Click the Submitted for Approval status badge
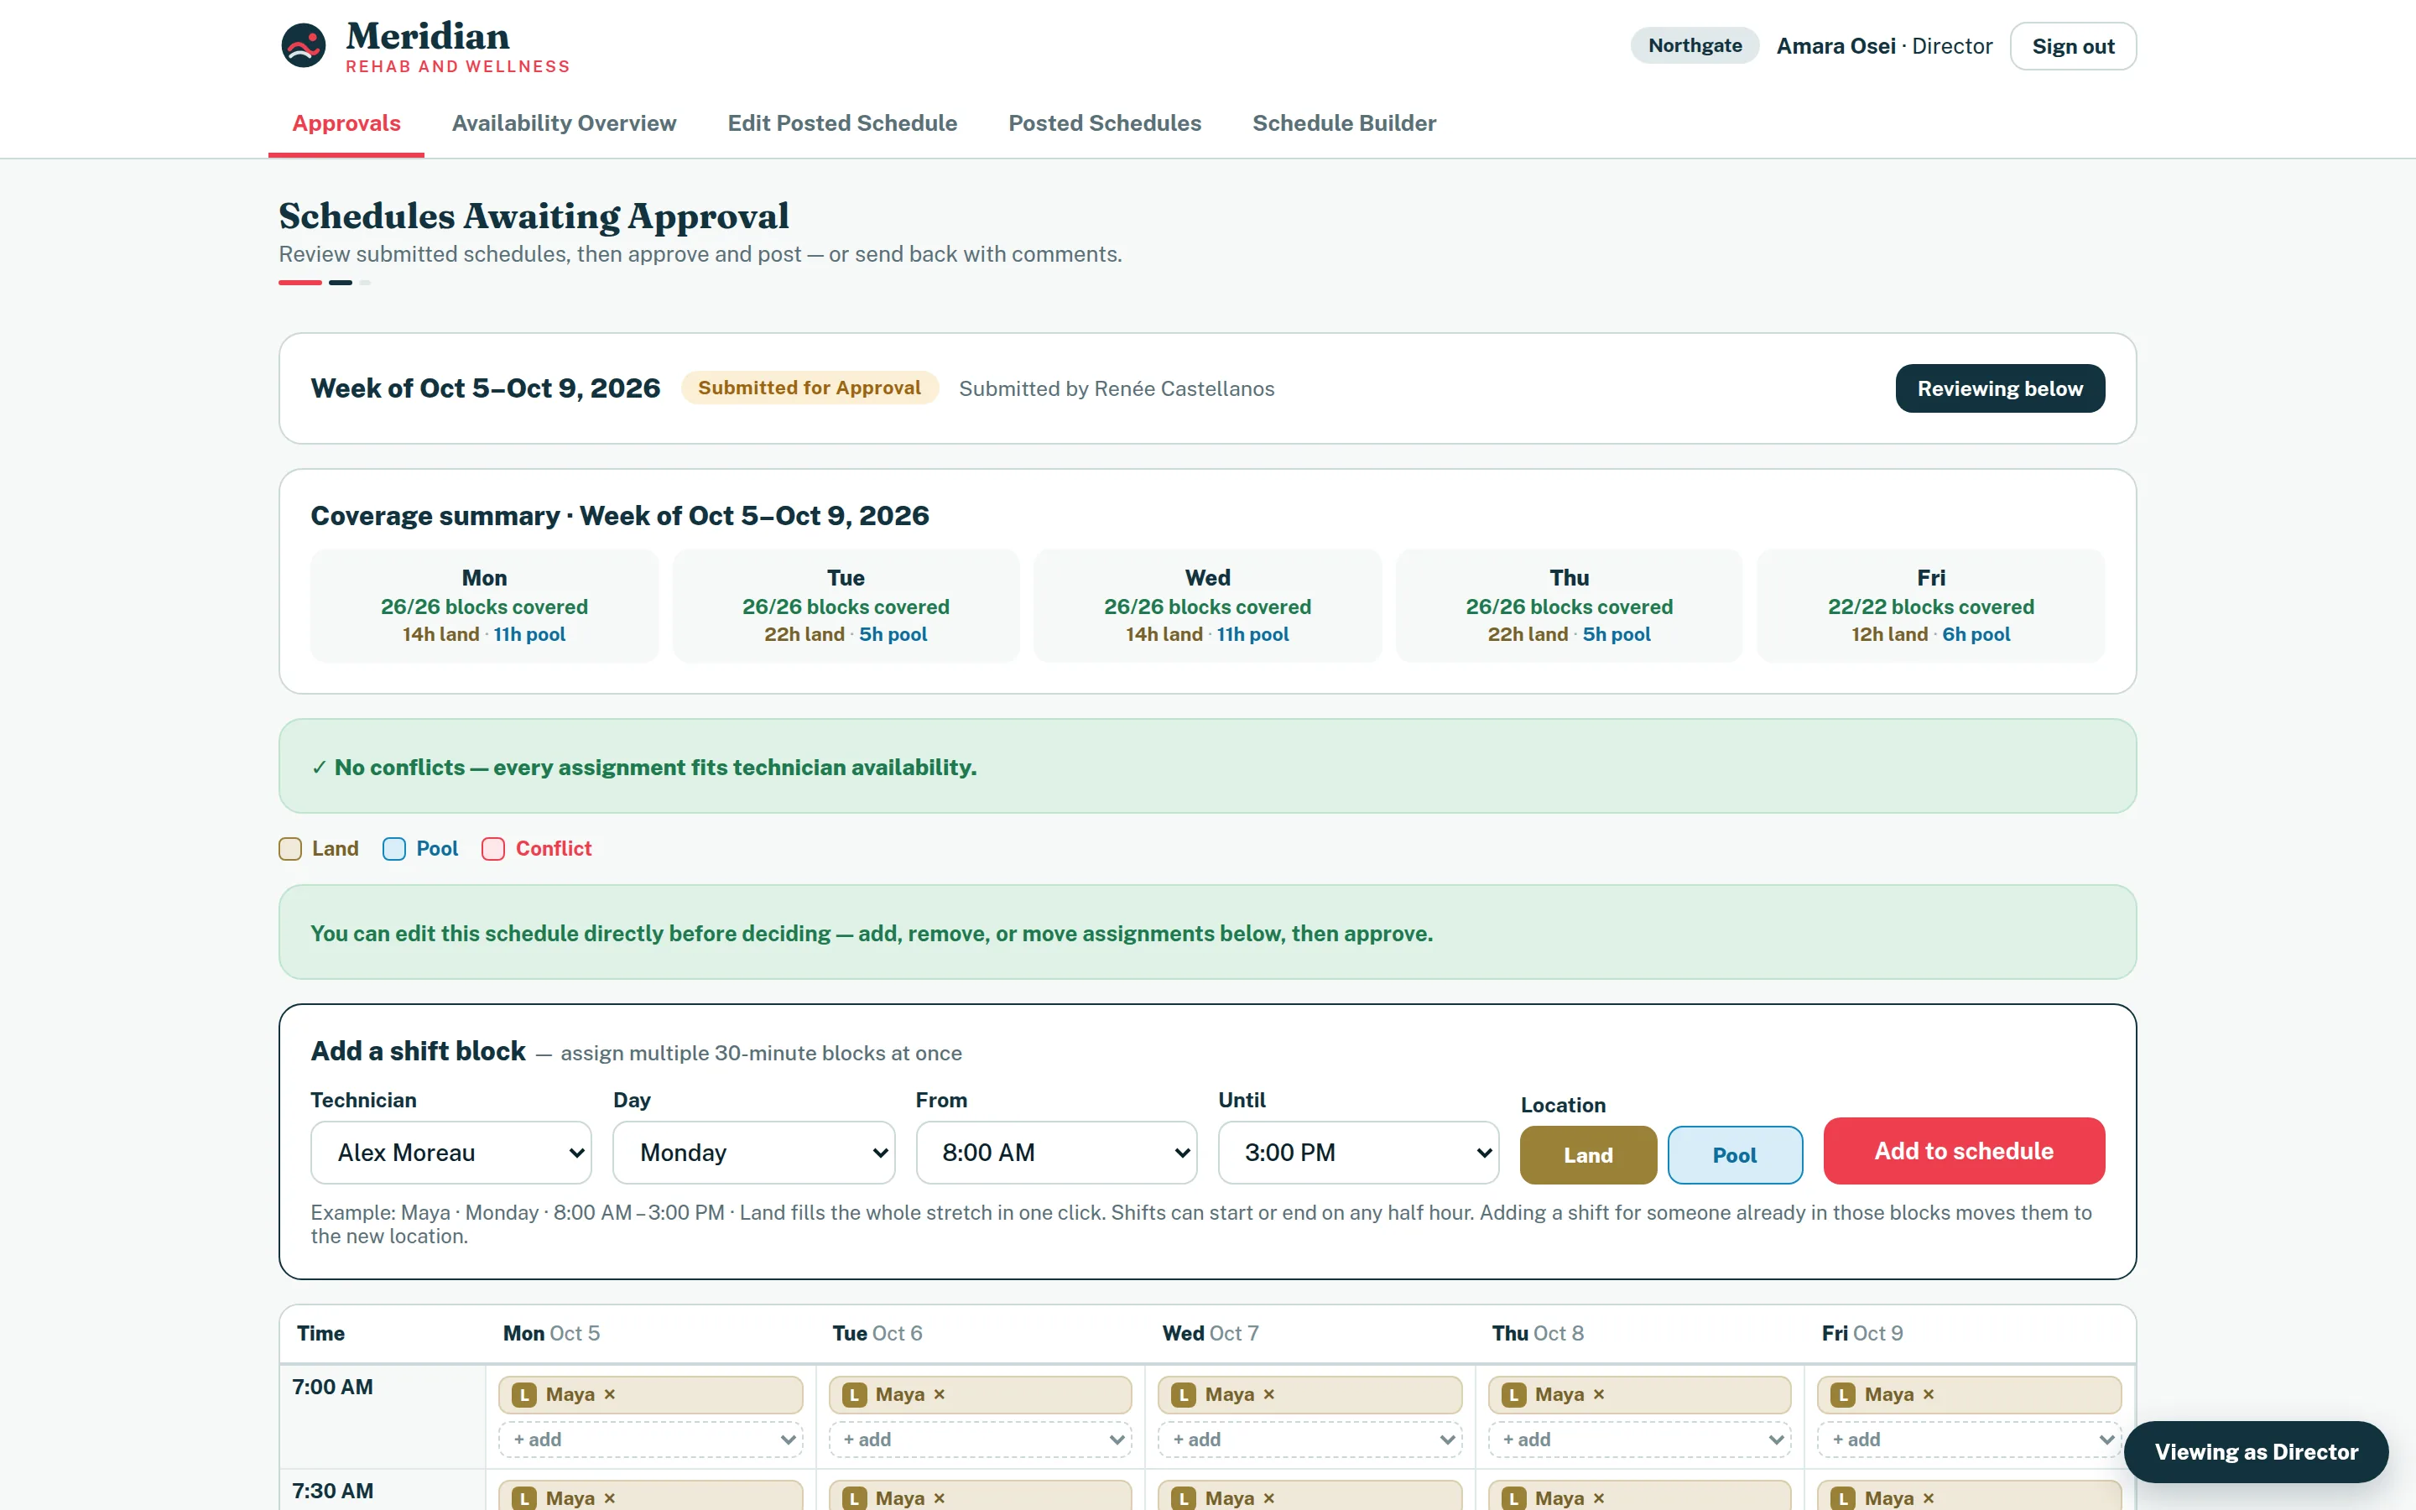The image size is (2416, 1510). pyautogui.click(x=809, y=388)
